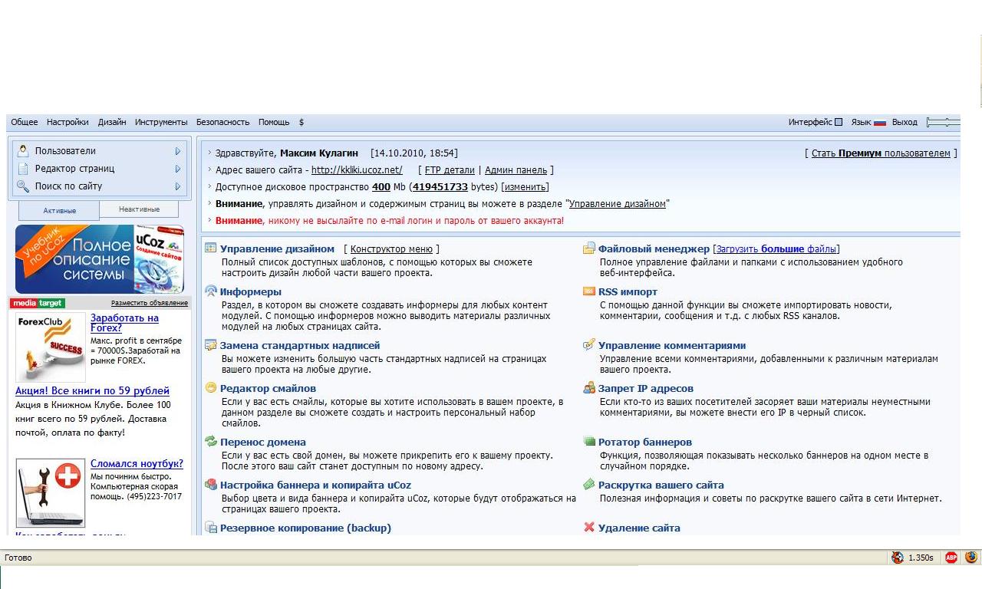Expand the Поиск по сайту submenu arrow
This screenshot has width=982, height=589.
tap(178, 186)
